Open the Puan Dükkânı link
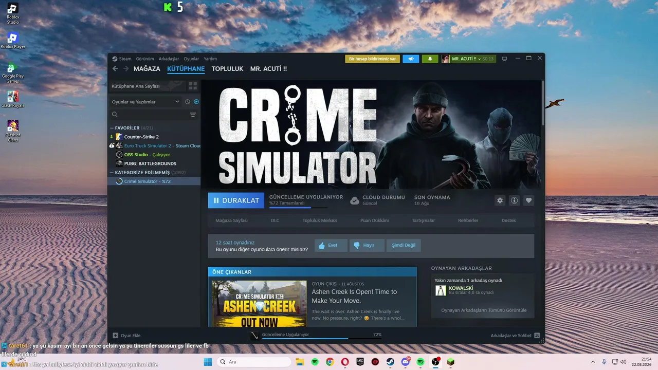The height and width of the screenshot is (370, 658). point(374,220)
